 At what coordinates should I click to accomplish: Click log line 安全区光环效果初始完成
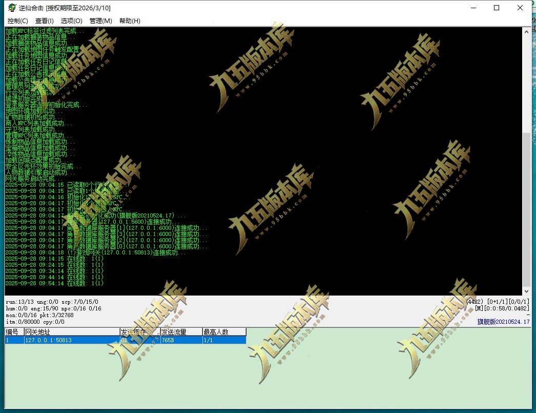coord(43,166)
